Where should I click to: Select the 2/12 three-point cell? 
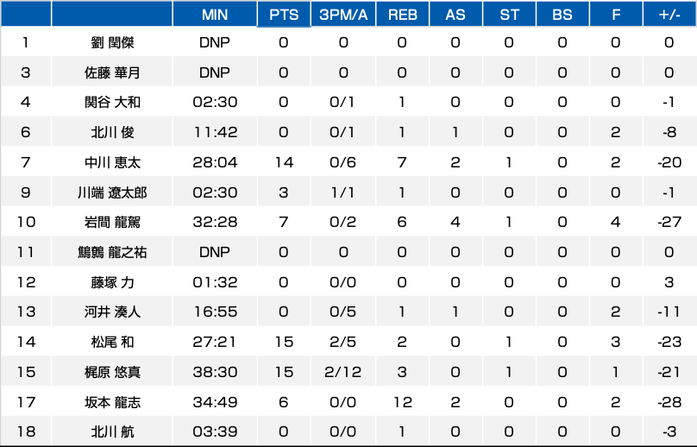[x=343, y=372]
